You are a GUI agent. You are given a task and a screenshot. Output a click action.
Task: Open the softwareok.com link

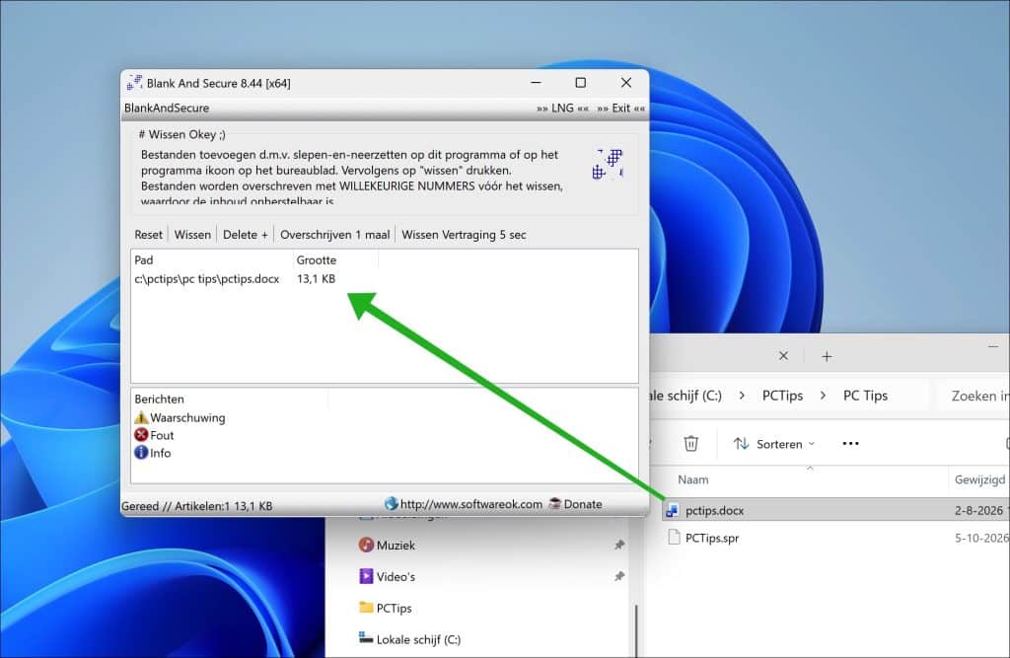pyautogui.click(x=470, y=504)
